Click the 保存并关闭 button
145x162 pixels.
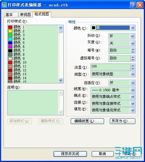70,154
